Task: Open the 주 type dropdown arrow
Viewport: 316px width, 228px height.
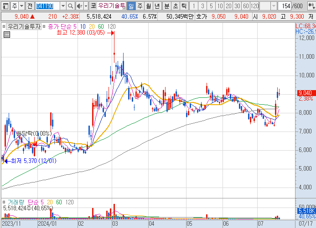Action: point(21,6)
